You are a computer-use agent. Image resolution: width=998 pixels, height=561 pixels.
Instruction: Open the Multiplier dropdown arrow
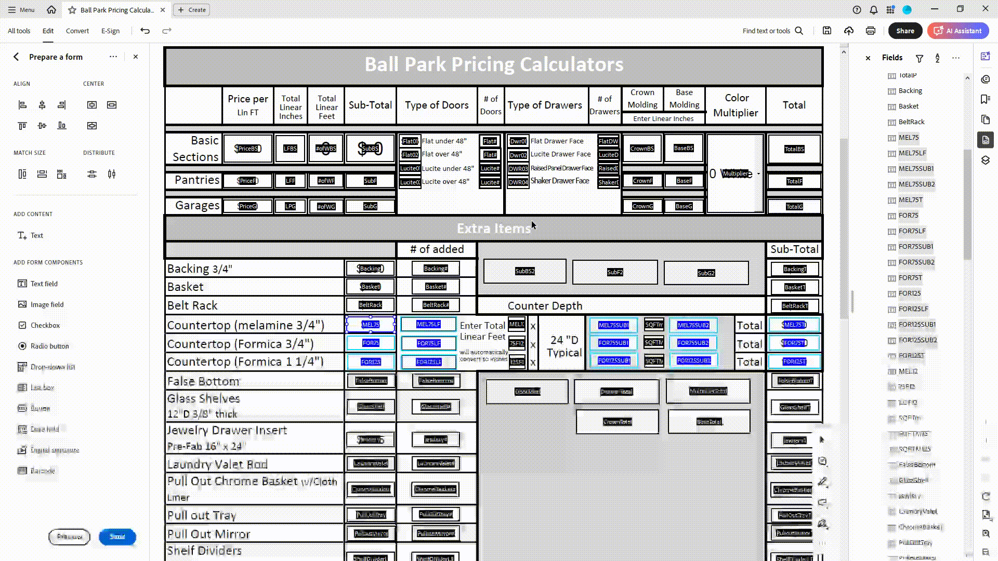pyautogui.click(x=758, y=174)
